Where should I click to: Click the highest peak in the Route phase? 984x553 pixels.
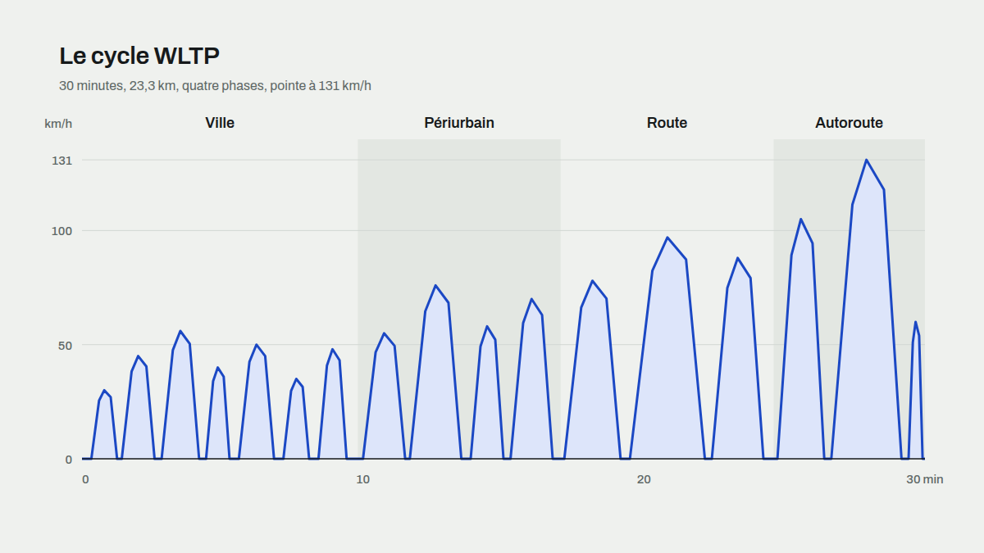[x=667, y=238]
